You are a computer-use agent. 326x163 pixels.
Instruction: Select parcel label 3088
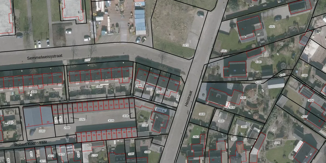34,92
